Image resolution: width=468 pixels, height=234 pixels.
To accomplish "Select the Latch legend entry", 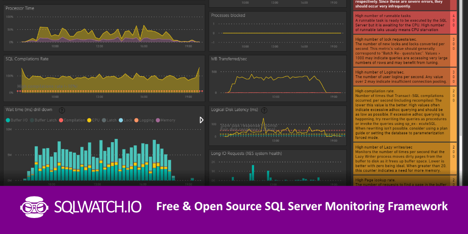I will pos(109,120).
